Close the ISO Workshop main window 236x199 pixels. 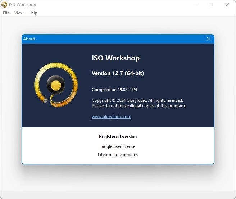point(227,5)
